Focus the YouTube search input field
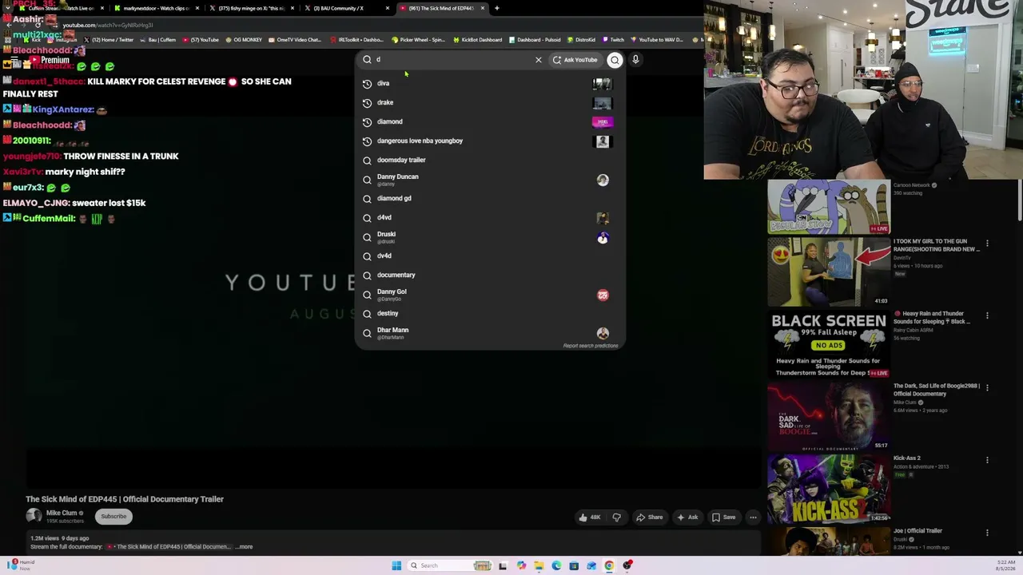Image resolution: width=1023 pixels, height=575 pixels. pos(452,60)
